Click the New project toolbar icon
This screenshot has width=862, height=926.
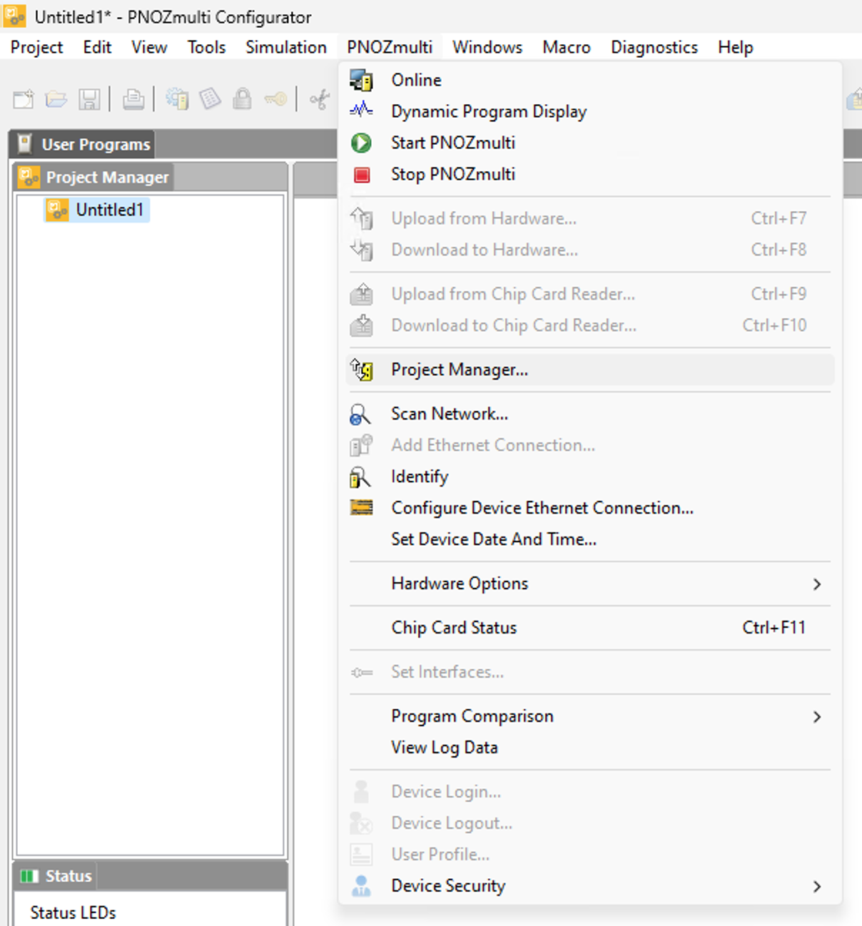[x=24, y=99]
